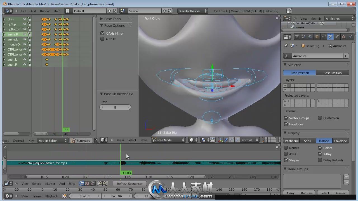
Task: Select the Armature data properties tab
Action: [330, 37]
